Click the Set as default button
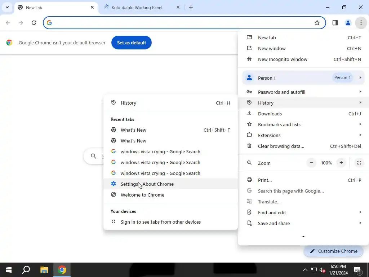This screenshot has height=277, width=369. click(131, 43)
